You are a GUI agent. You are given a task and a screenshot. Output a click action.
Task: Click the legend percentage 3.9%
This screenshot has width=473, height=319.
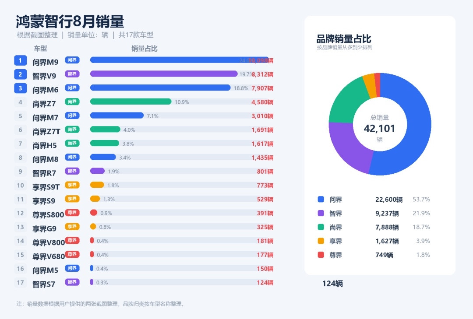423,241
